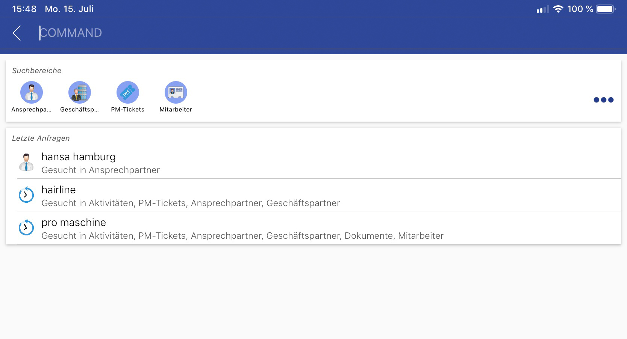Rerun the 'pro maschine' recent query

74,223
